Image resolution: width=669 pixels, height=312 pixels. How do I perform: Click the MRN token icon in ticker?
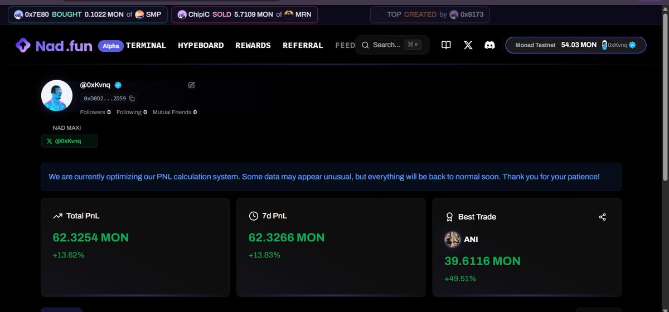(289, 14)
